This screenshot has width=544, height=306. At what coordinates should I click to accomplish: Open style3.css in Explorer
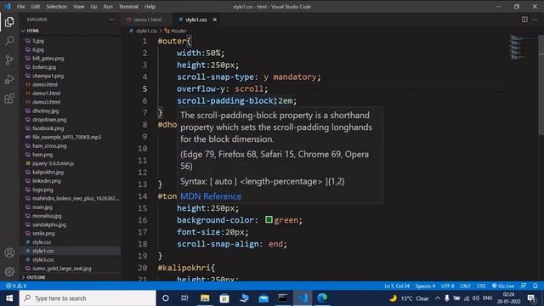(x=43, y=259)
